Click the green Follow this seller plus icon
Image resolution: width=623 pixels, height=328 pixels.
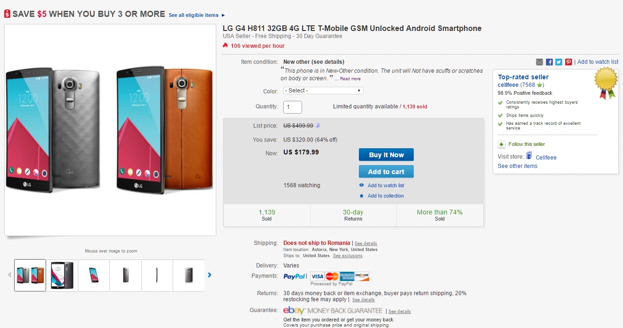[501, 145]
